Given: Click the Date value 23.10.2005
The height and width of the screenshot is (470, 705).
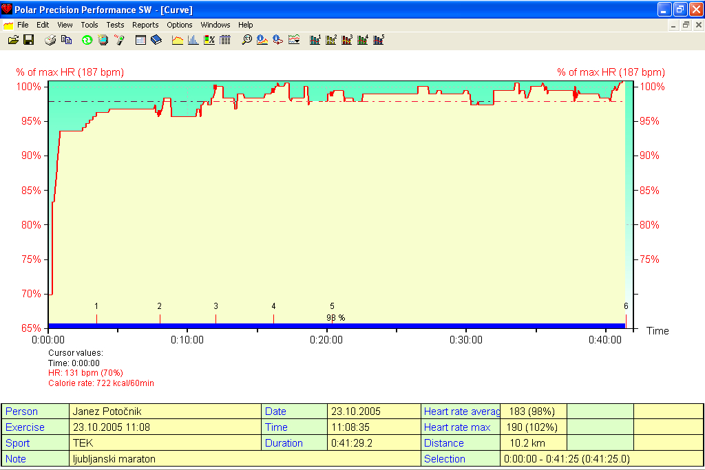Looking at the screenshot, I should [x=374, y=412].
